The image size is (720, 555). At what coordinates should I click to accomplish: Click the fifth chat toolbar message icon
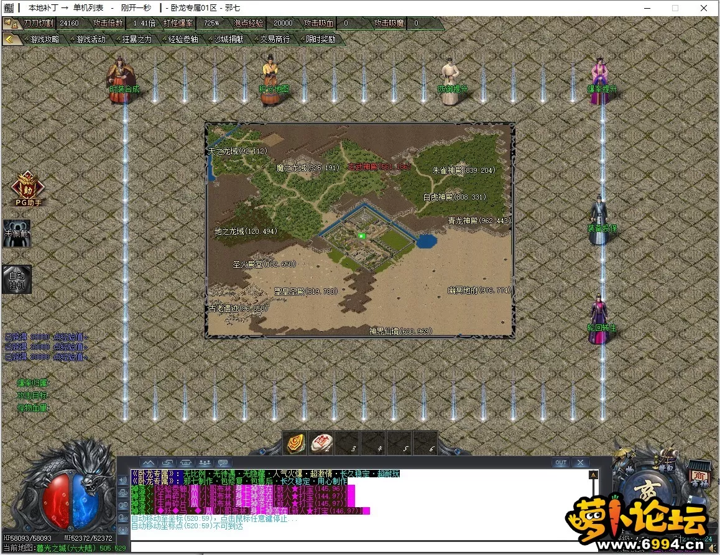[x=223, y=463]
